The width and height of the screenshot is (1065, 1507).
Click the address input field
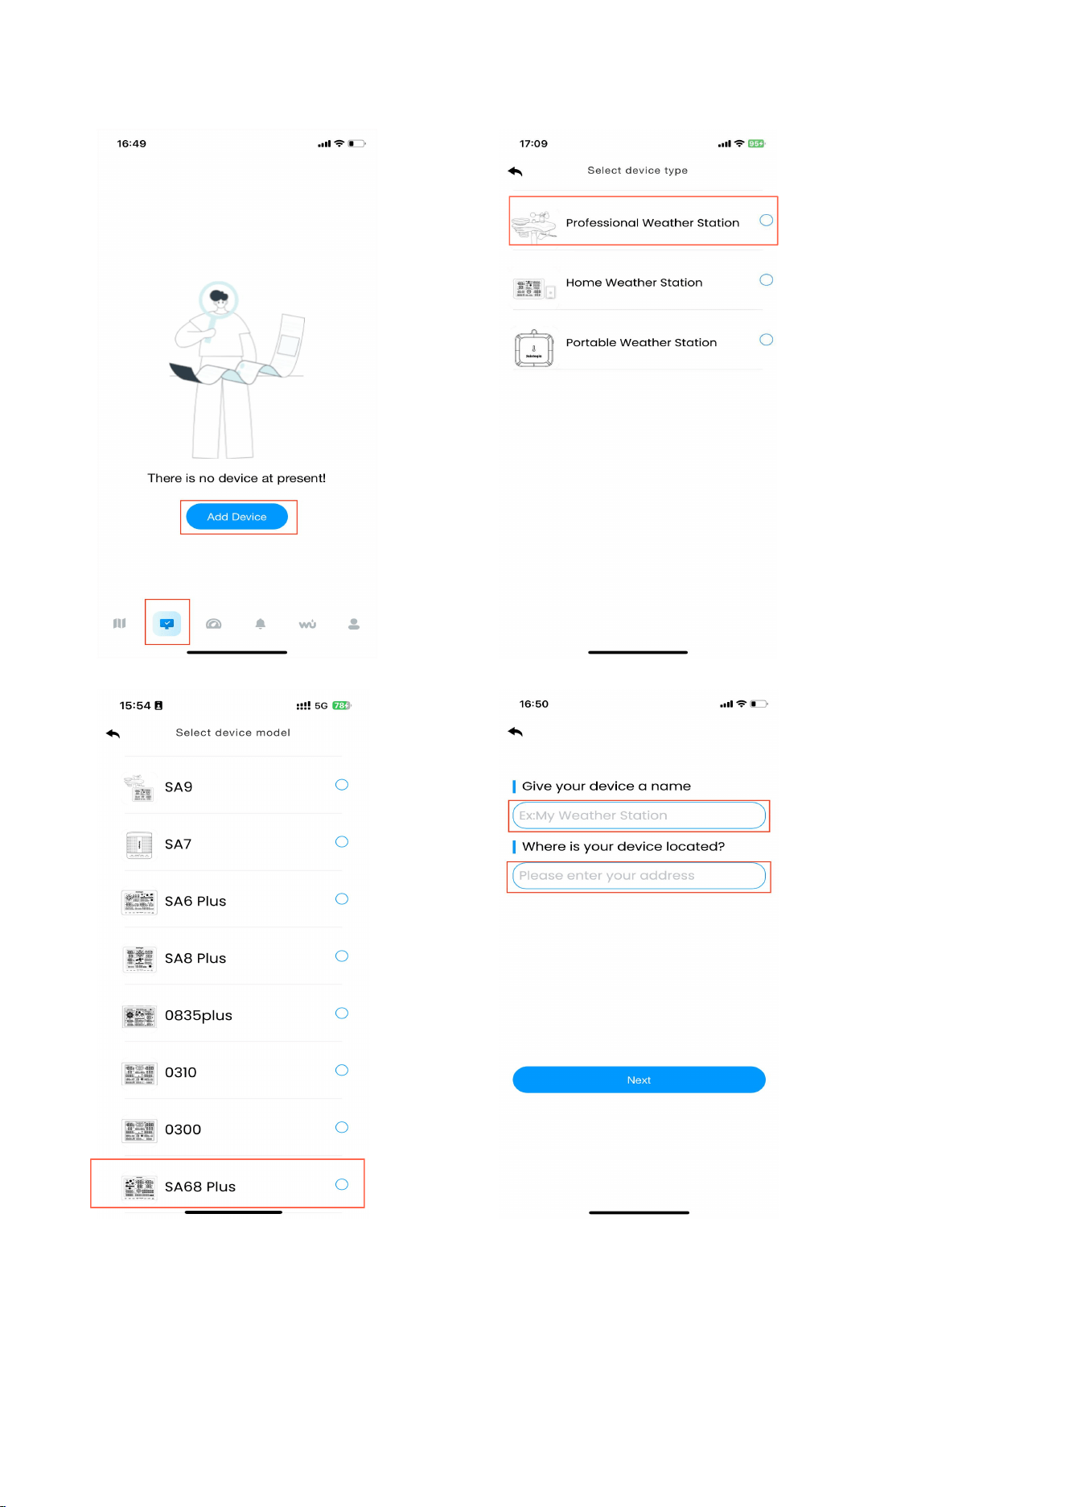639,876
